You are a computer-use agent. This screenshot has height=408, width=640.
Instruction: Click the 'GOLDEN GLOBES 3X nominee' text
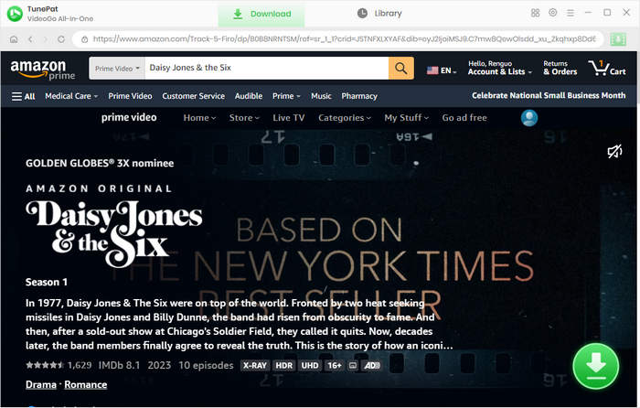pos(100,164)
